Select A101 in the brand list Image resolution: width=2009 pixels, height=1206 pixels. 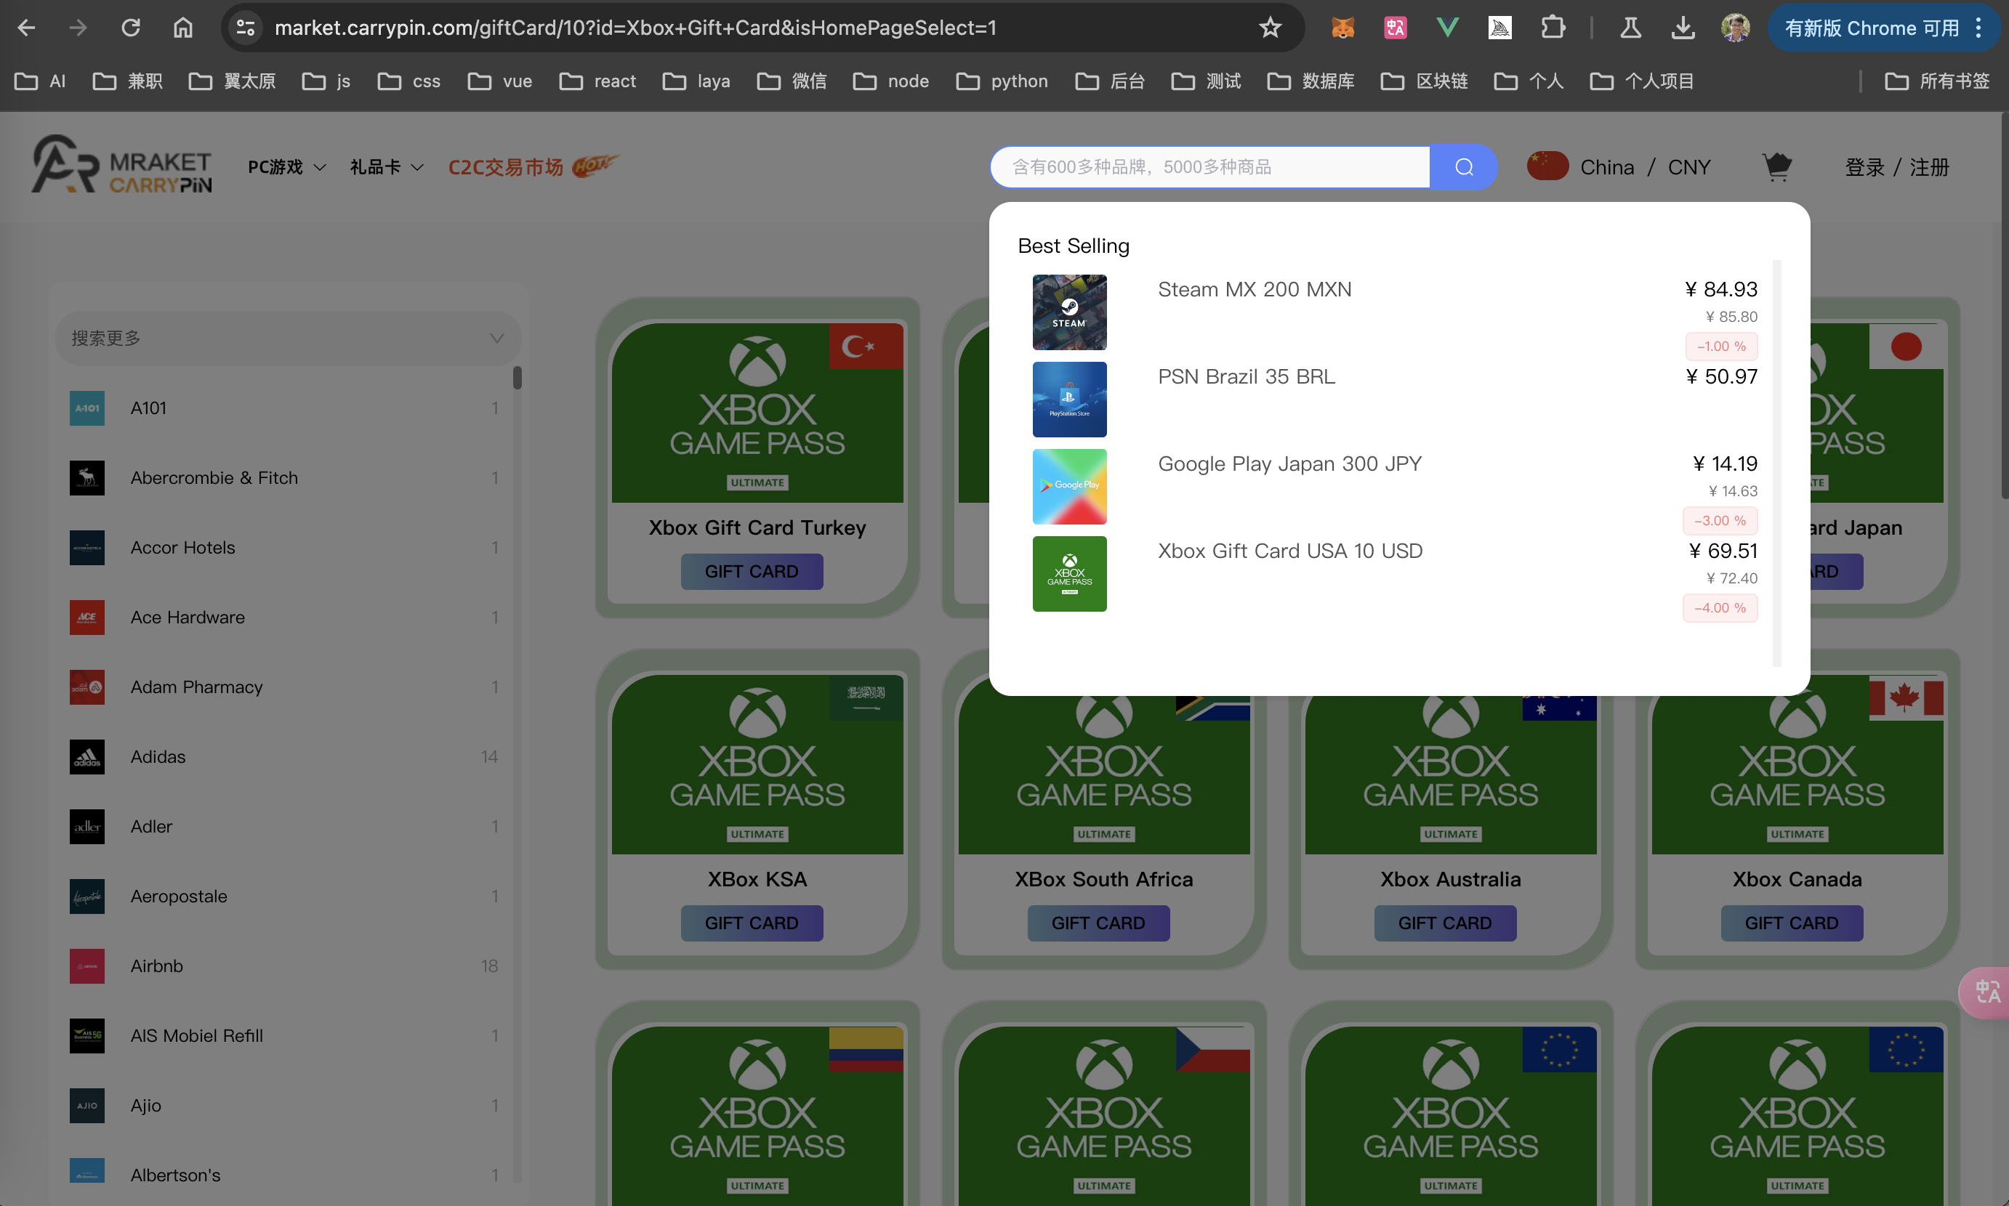(x=283, y=408)
